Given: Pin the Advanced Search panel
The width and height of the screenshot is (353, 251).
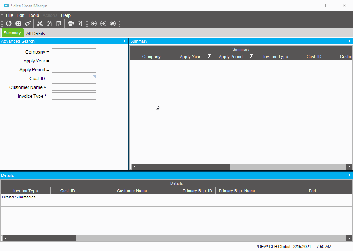Looking at the screenshot, I should 124,41.
